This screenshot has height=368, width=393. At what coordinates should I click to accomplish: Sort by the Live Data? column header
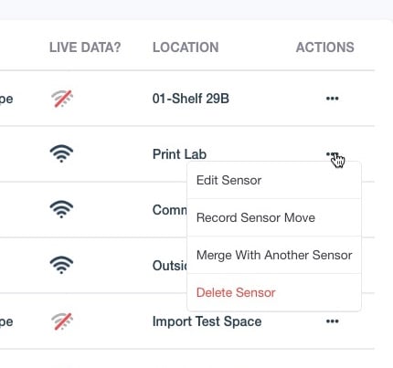[85, 47]
